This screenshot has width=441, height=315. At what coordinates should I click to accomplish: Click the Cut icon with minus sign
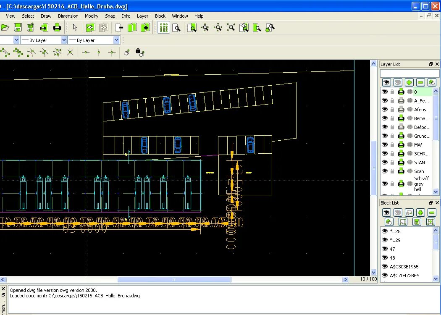pos(119,28)
